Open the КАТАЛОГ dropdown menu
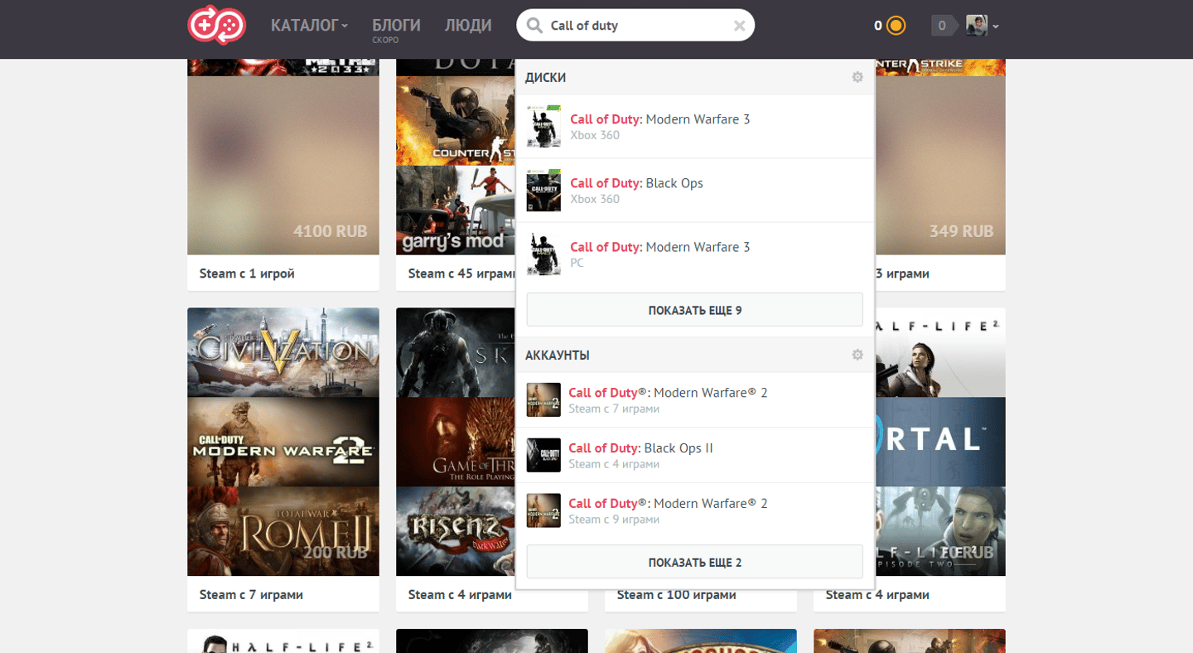 [309, 26]
